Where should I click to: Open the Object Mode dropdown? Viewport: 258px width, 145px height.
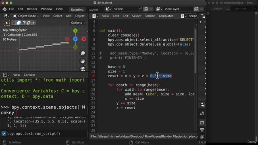(x=26, y=16)
